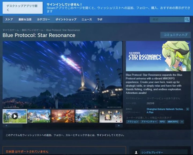193x155 pixels.
Task: Click the デスクトップアプリで開く button
Action: 23,8
